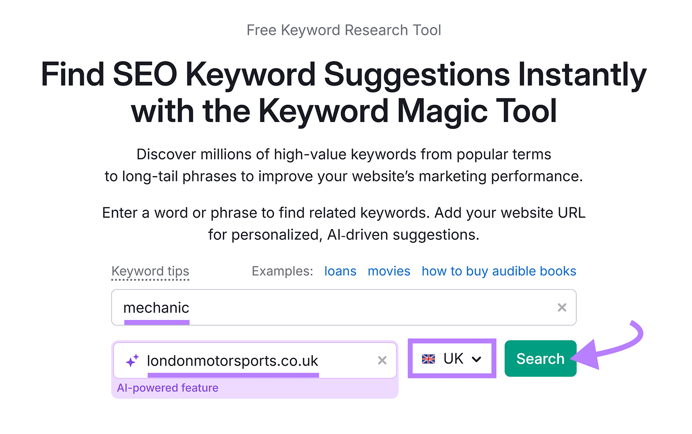Image resolution: width=692 pixels, height=434 pixels.
Task: Open the location picker beside Search
Action: 452,359
